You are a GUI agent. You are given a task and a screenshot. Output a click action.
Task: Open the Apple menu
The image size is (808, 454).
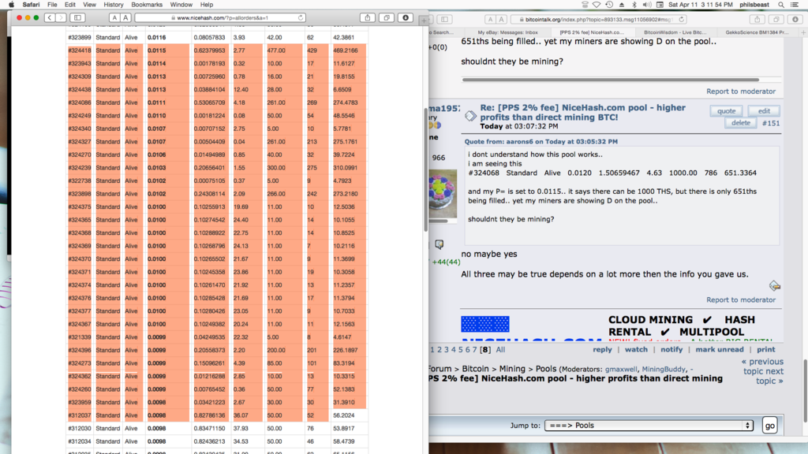click(11, 5)
